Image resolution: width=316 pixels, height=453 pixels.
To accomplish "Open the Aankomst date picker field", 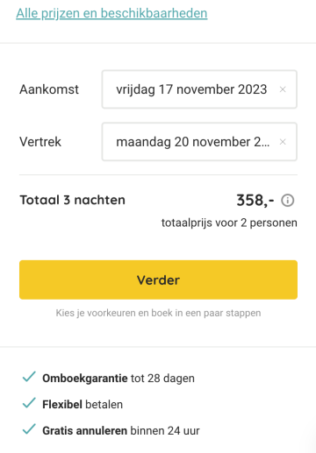I will click(x=199, y=89).
